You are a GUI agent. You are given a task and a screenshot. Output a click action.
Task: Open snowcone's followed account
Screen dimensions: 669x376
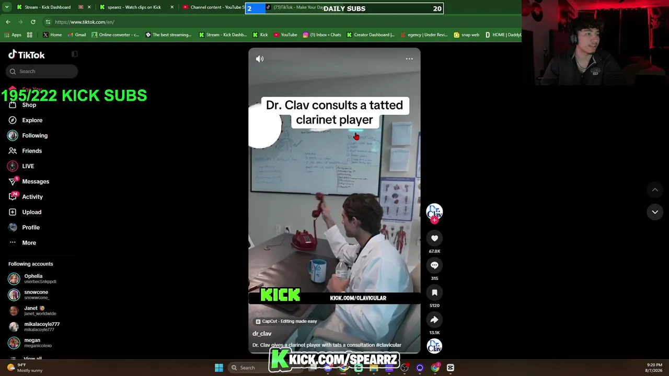point(29,295)
